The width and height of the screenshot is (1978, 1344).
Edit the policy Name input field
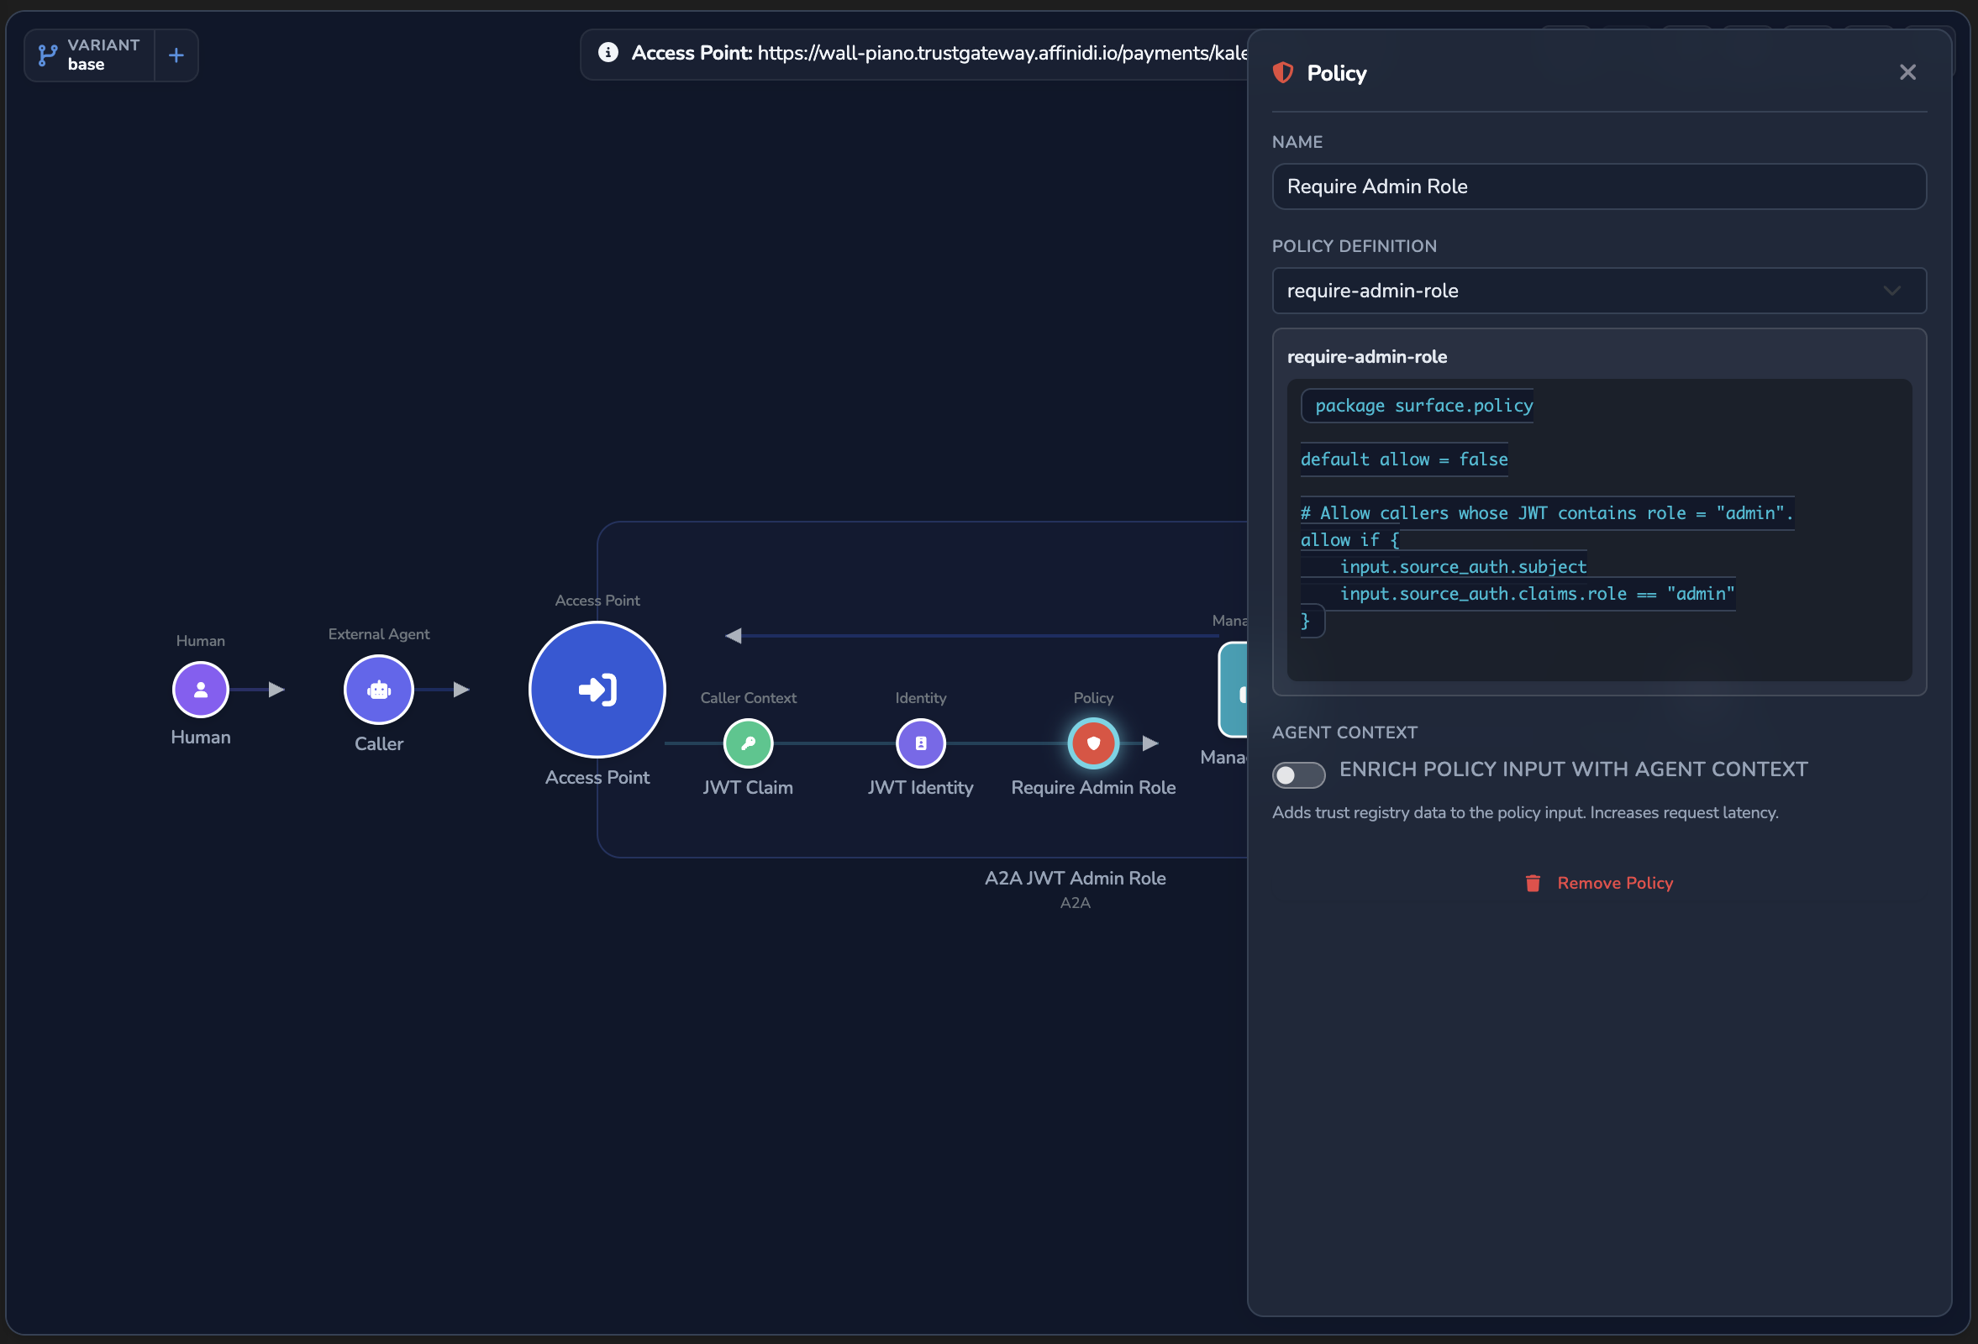click(x=1598, y=186)
